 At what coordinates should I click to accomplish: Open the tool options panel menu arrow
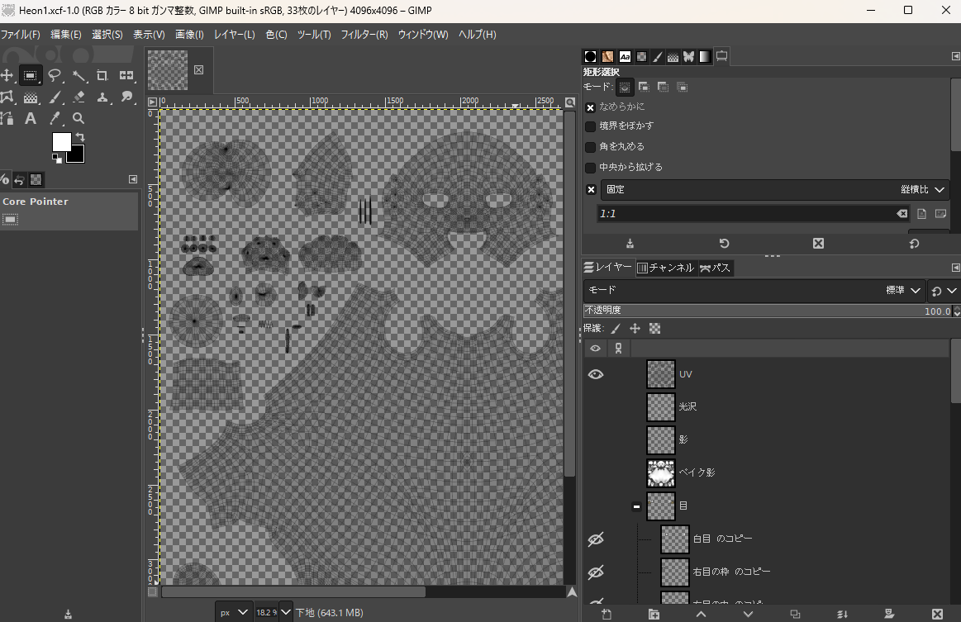click(955, 56)
